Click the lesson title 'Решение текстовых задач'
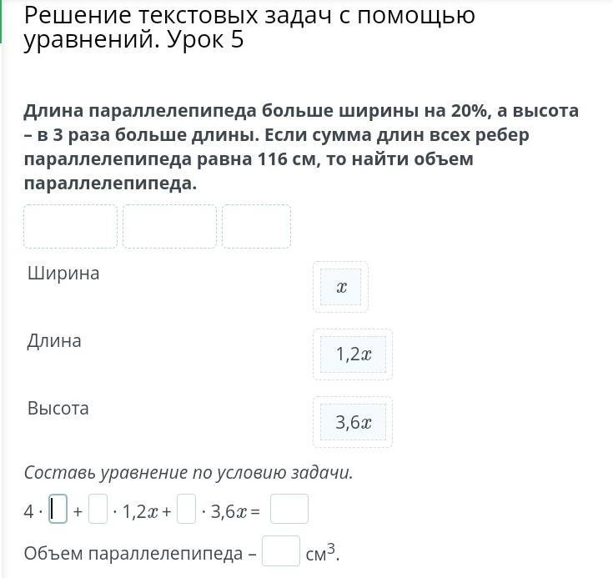The height and width of the screenshot is (578, 613). 249,27
